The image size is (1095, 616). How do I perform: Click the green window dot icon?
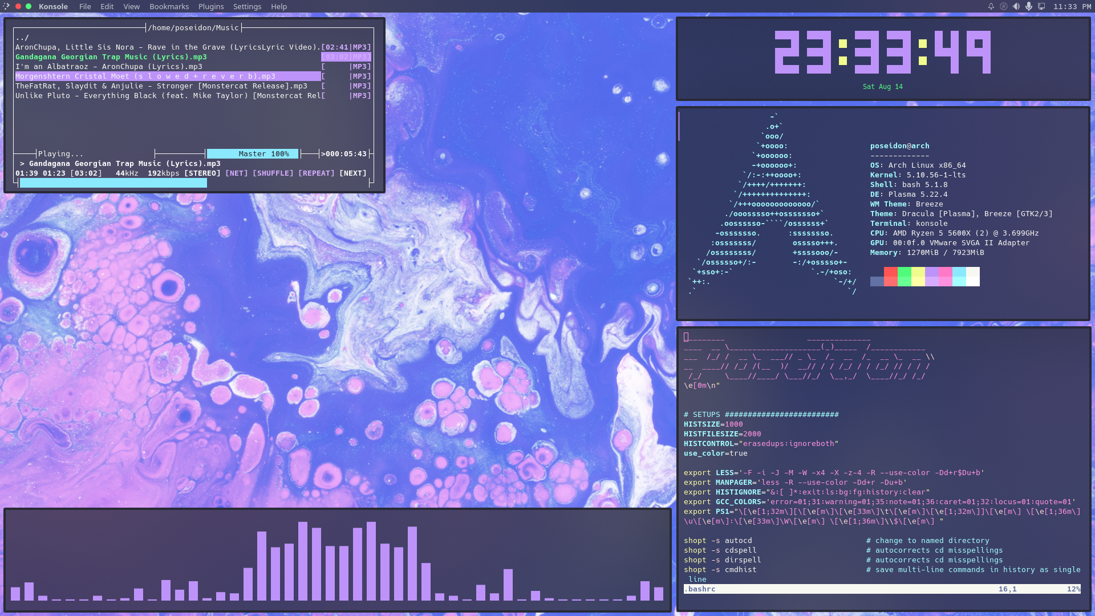[x=29, y=6]
